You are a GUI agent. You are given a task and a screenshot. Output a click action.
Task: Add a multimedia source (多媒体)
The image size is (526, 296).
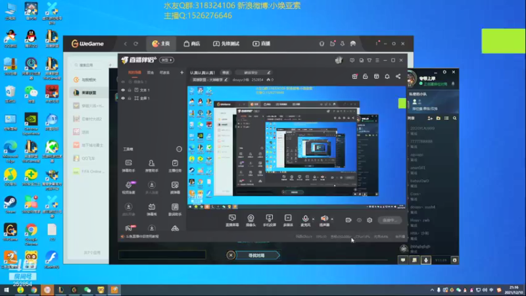(x=288, y=220)
